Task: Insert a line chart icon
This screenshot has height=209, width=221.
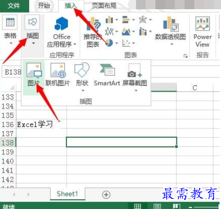Action: 109,31
